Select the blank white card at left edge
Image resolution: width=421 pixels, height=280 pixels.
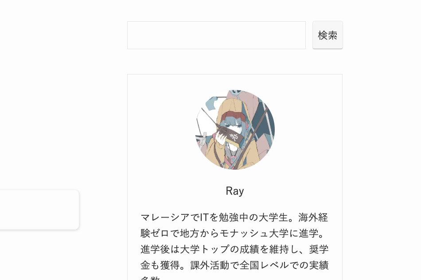(x=39, y=210)
